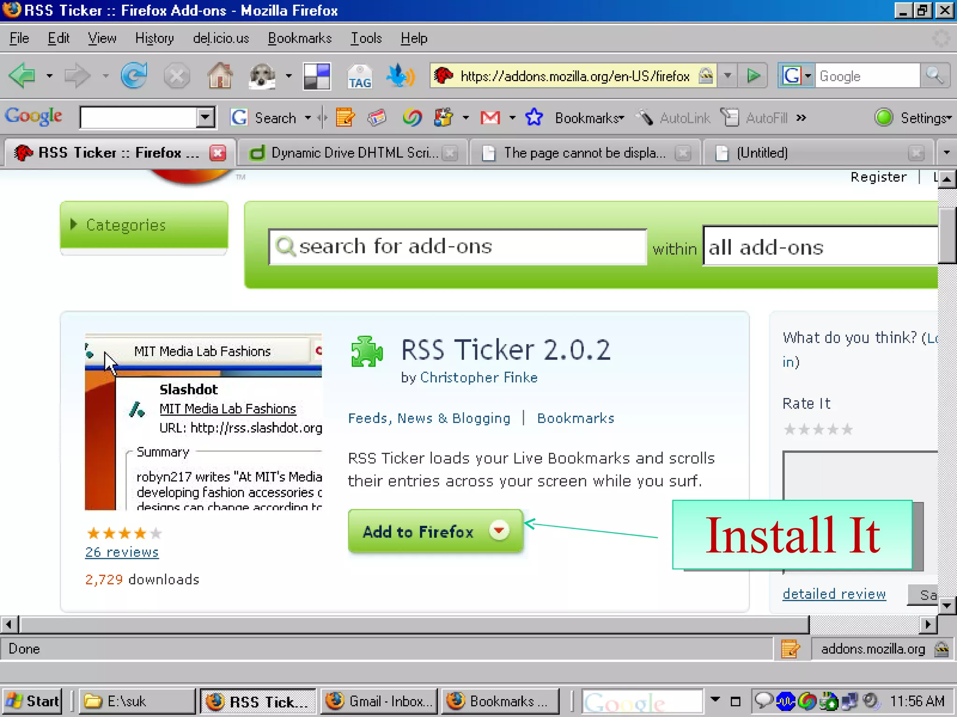This screenshot has height=717, width=957.
Task: Switch to The page cannot be displayed tab
Action: click(x=585, y=153)
